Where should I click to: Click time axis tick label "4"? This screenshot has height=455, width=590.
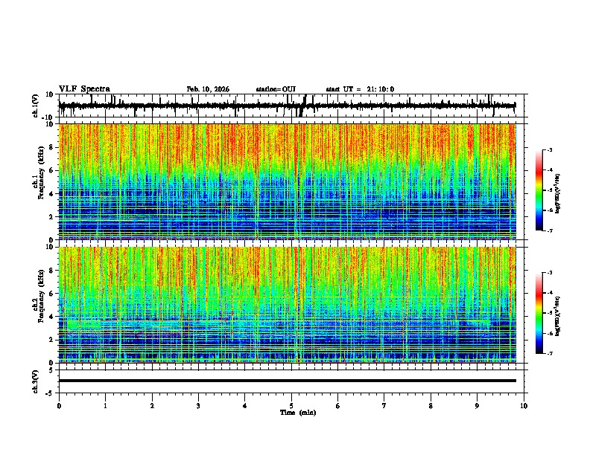tap(245, 406)
